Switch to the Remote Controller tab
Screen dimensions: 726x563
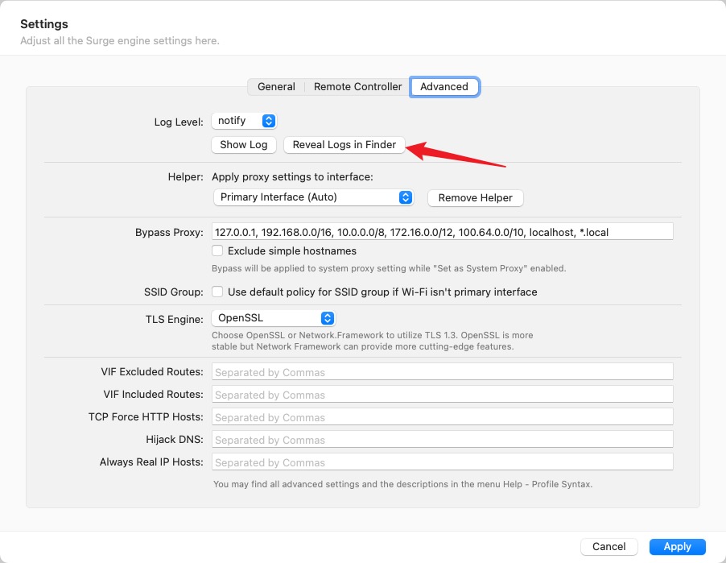click(357, 87)
